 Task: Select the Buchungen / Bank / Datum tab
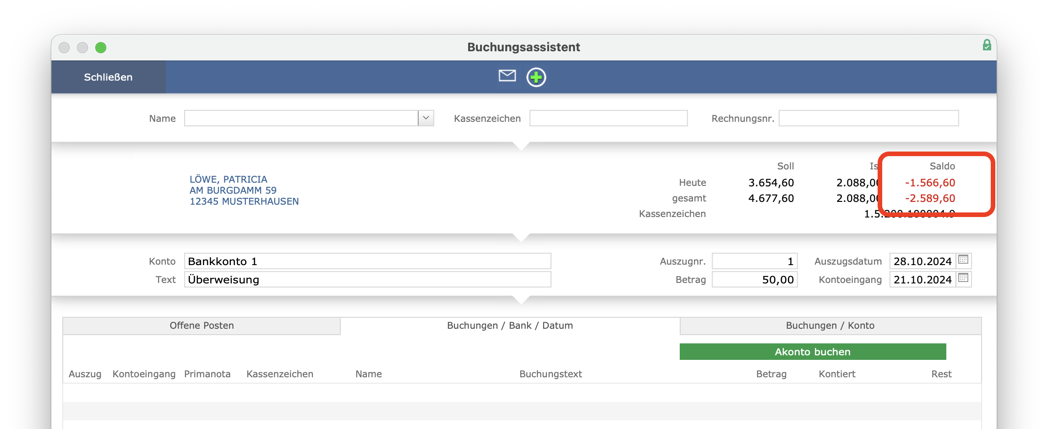click(x=510, y=326)
